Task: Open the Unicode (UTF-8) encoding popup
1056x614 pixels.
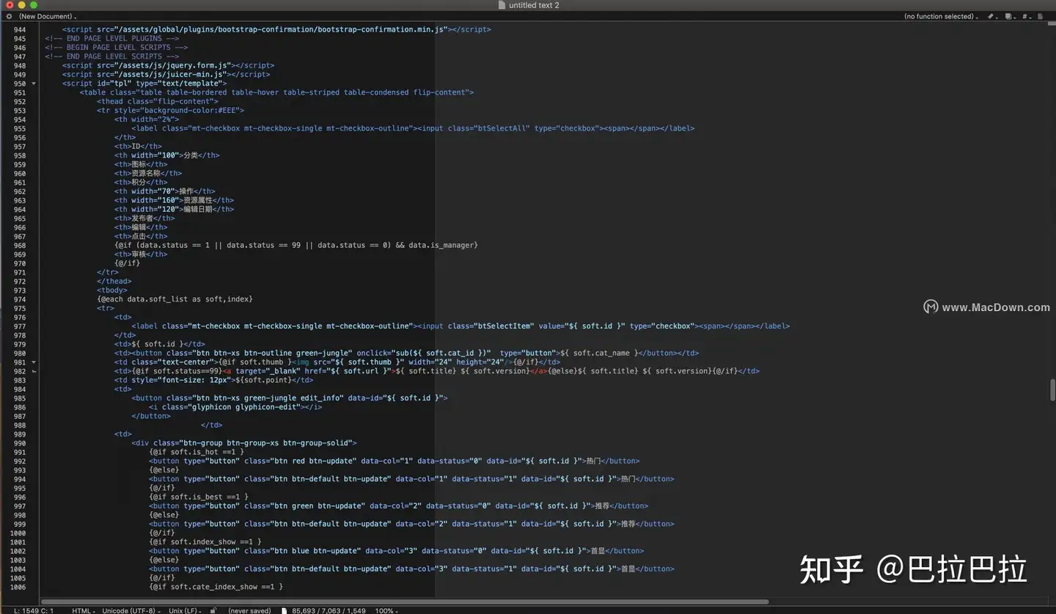Action: tap(131, 610)
